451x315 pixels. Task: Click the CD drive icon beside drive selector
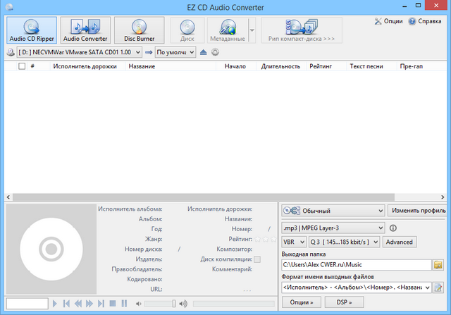(x=11, y=52)
